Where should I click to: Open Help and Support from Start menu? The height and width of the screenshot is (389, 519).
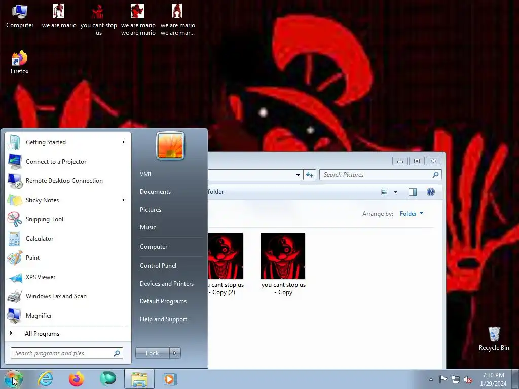click(164, 319)
